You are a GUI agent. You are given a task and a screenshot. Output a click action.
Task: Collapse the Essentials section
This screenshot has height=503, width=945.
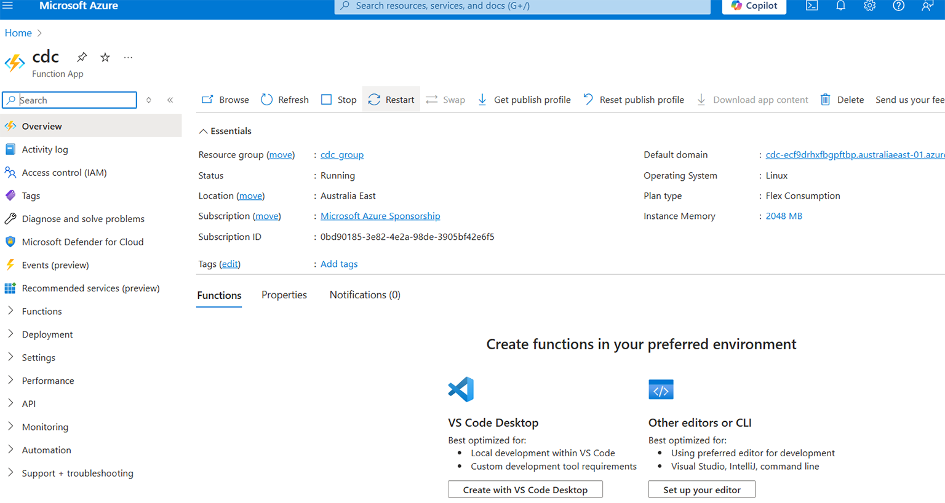(225, 131)
